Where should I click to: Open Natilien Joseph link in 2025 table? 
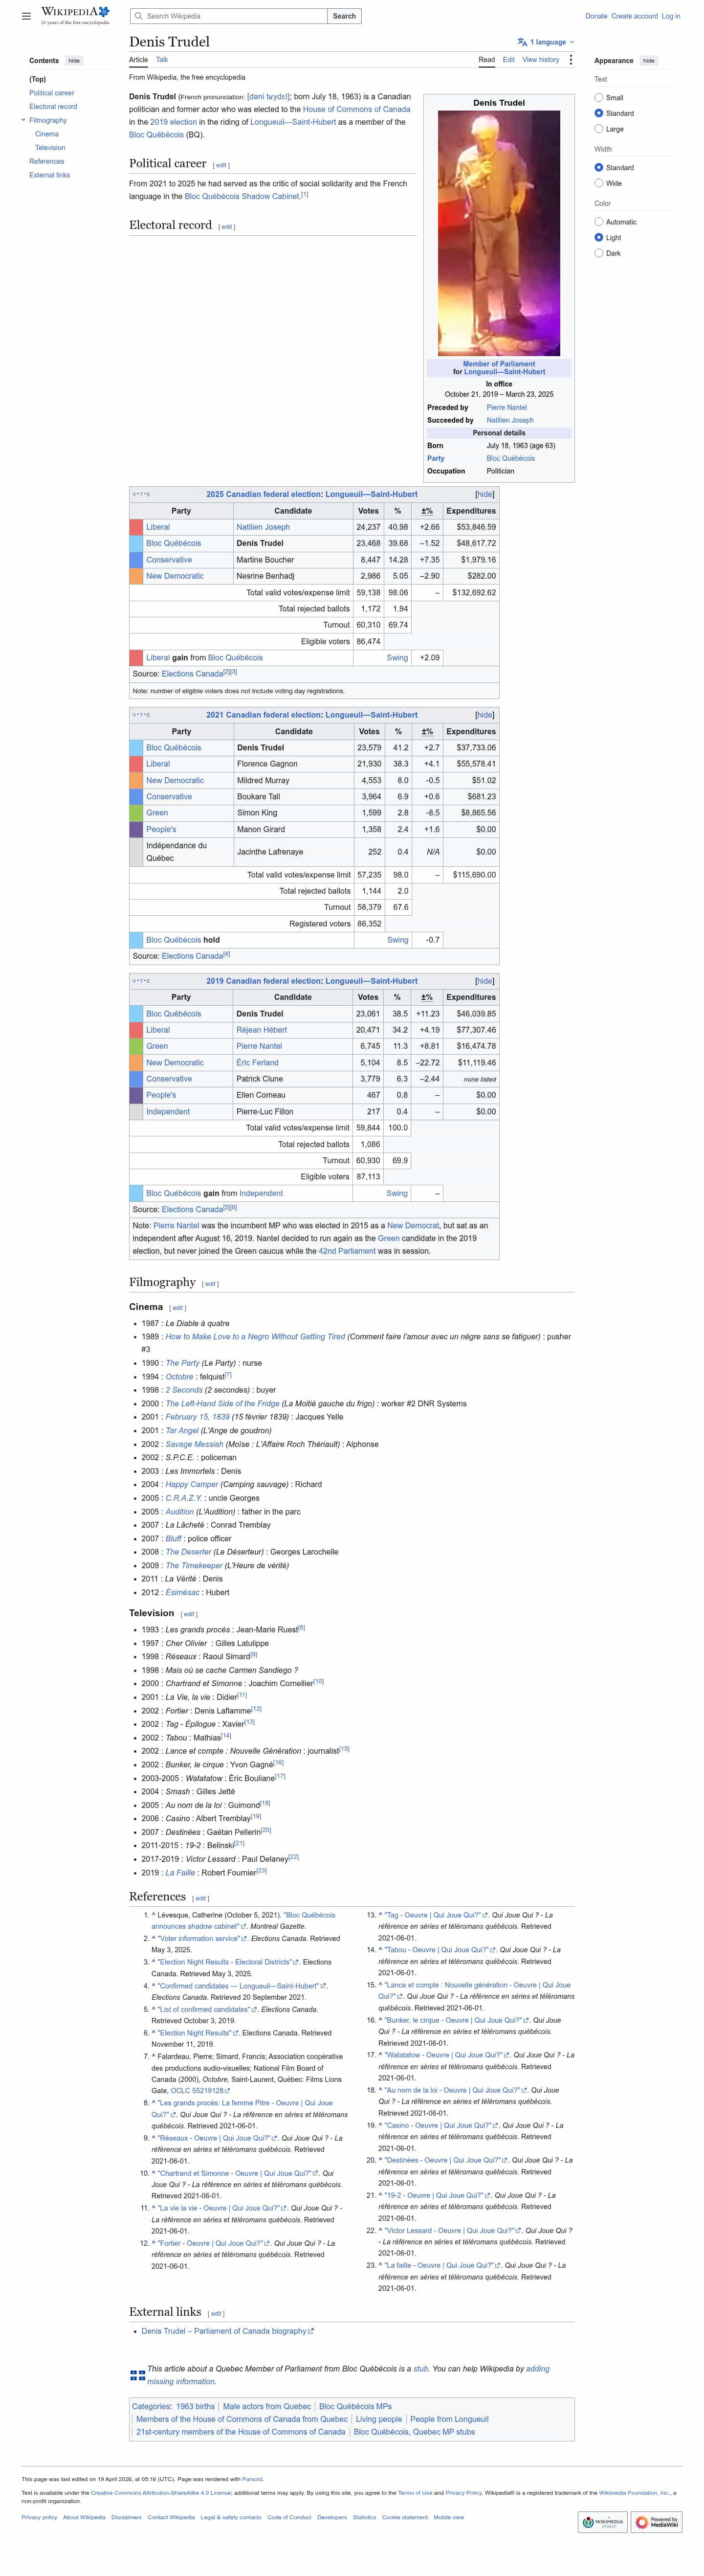(x=263, y=527)
